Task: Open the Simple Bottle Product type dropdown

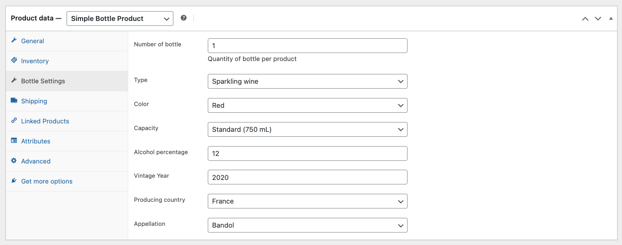Action: (120, 18)
